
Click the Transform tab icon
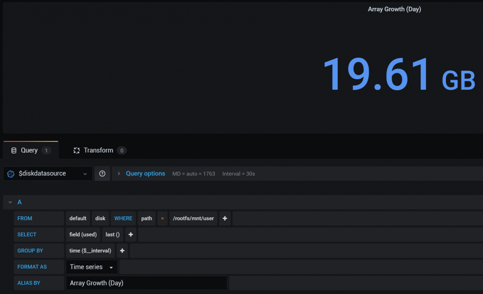click(76, 151)
